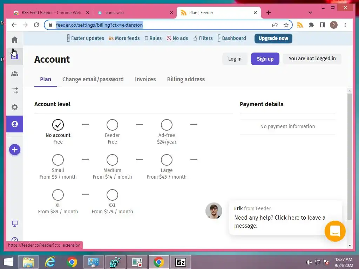Screen dimensions: 359x269
Task: Open Chrome three-dot menu
Action: click(x=345, y=25)
